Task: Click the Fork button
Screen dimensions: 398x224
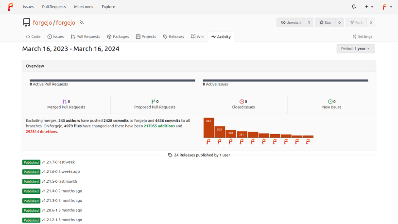Action: [356, 22]
